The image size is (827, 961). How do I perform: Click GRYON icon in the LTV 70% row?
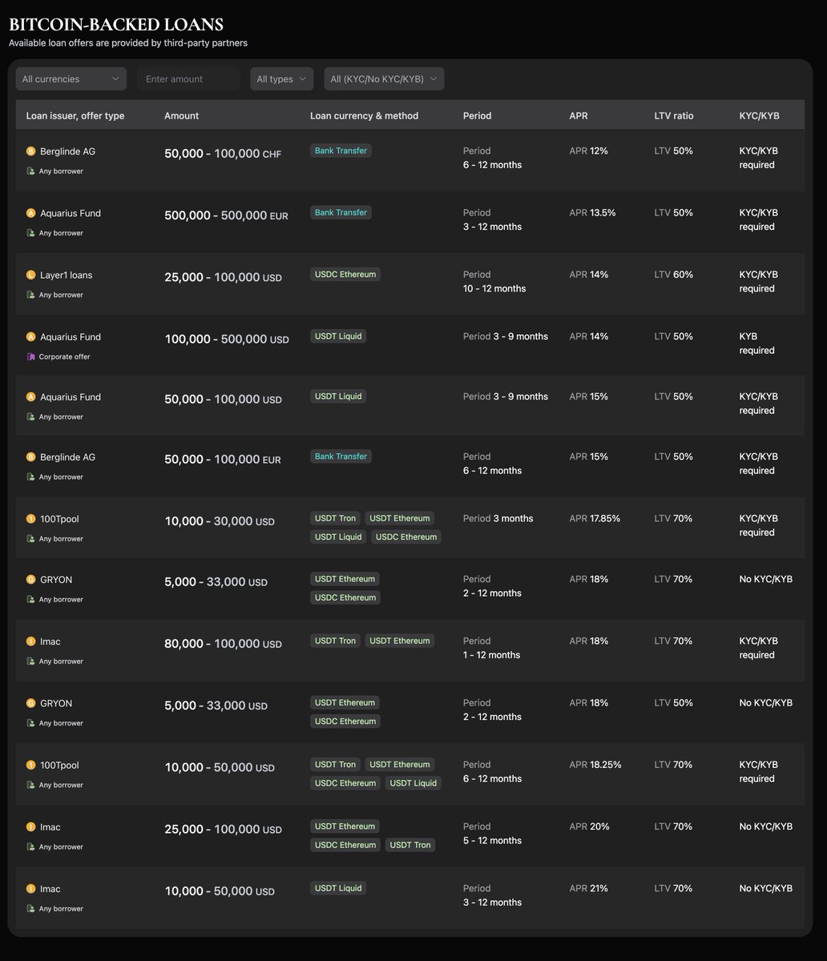[31, 580]
